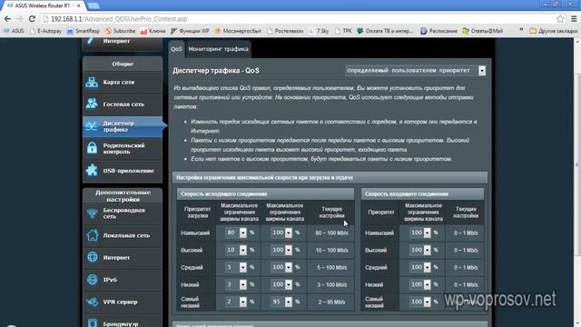581x327 pixels.
Task: Click 'Диспетчер трафика - QoS' heading
Action: point(216,71)
